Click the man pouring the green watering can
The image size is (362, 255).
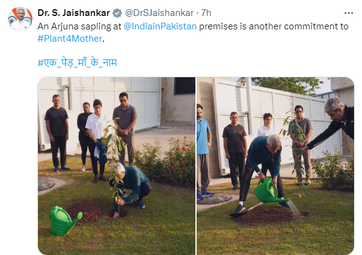pos(262,173)
